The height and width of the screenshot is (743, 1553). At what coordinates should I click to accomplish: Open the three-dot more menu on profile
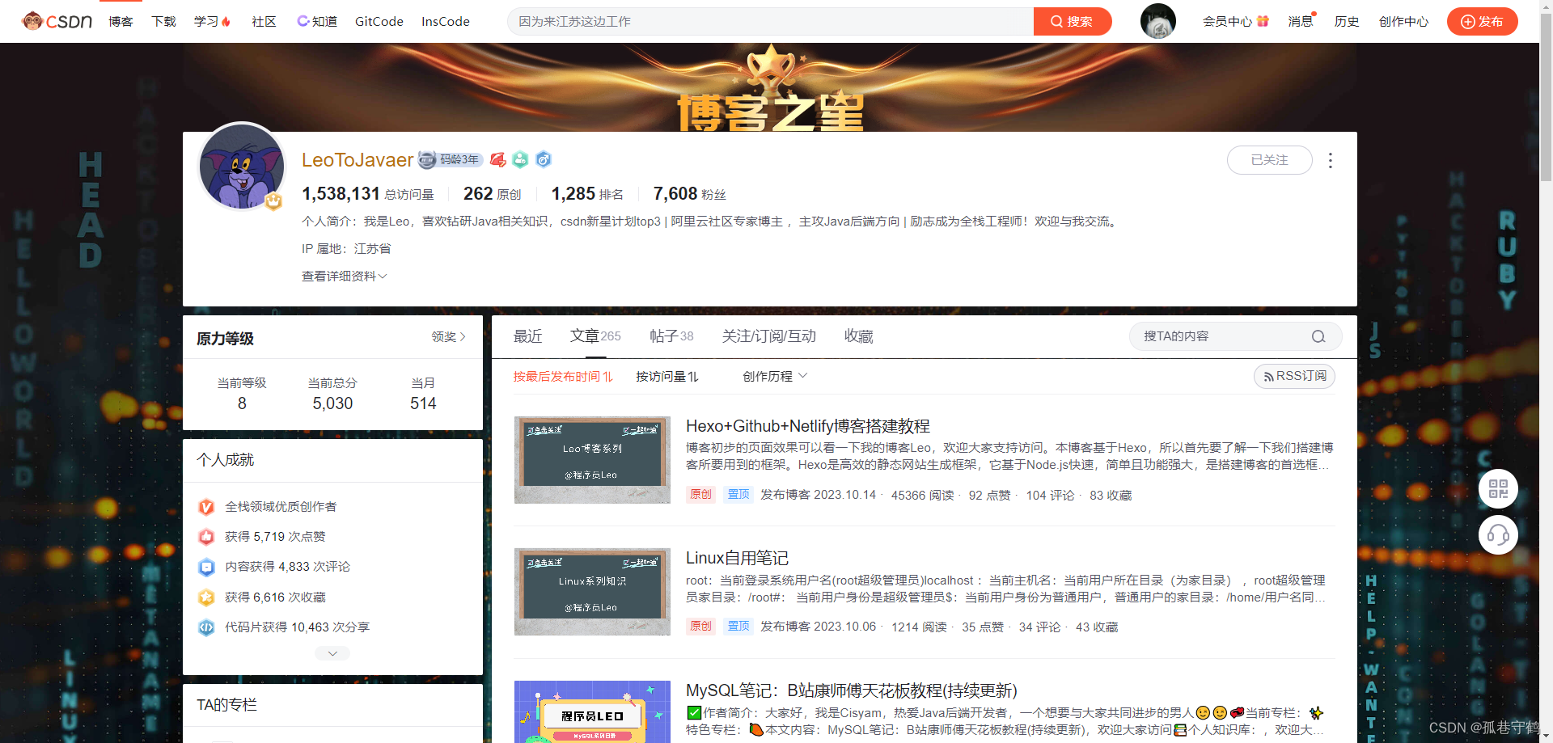tap(1331, 160)
